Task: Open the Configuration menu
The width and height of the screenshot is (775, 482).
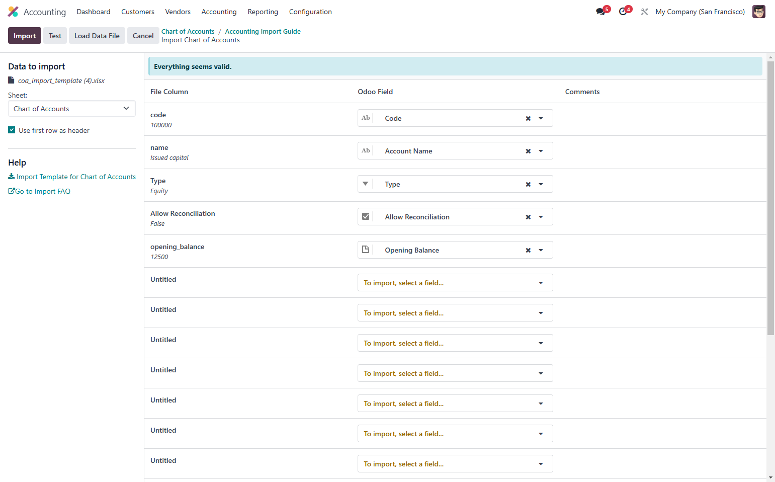Action: click(x=310, y=12)
